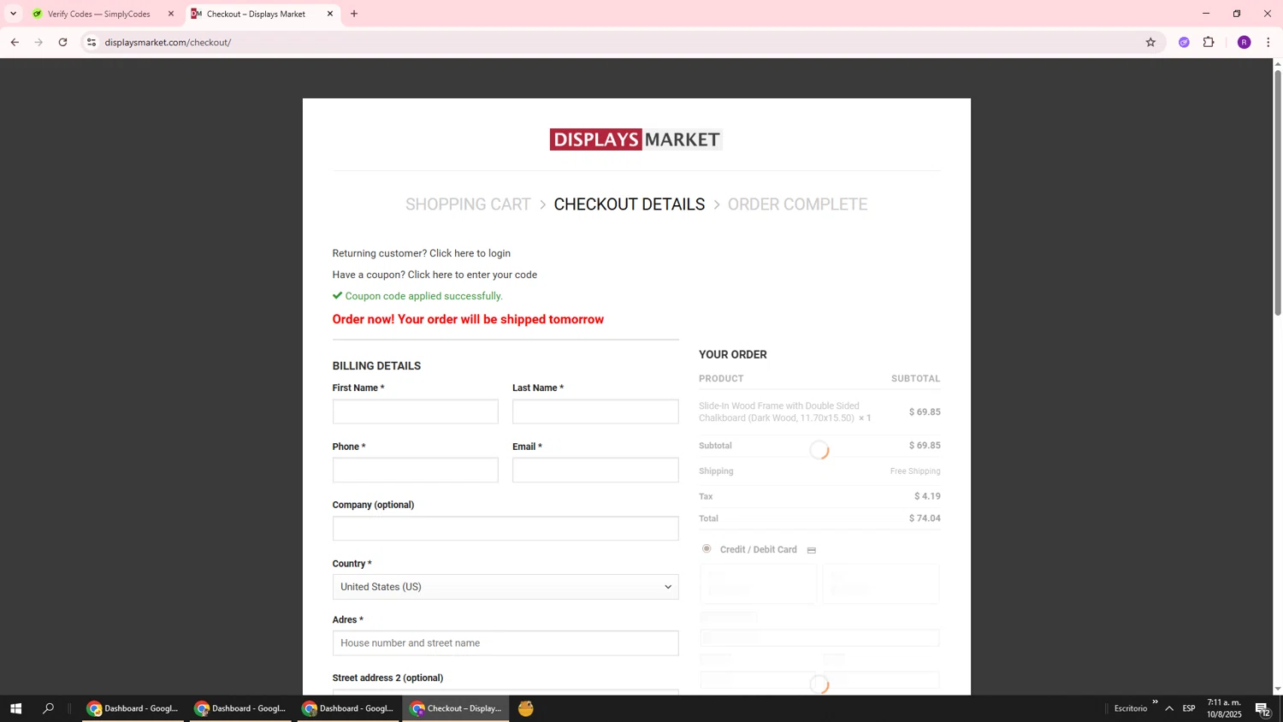
Task: Open Chrome three-dot menu
Action: pyautogui.click(x=1268, y=42)
